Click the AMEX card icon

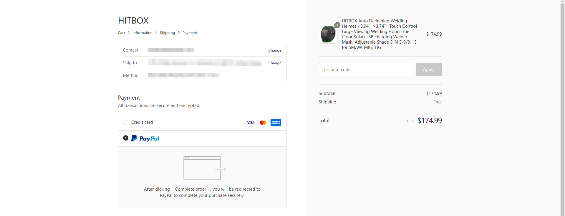click(x=276, y=123)
